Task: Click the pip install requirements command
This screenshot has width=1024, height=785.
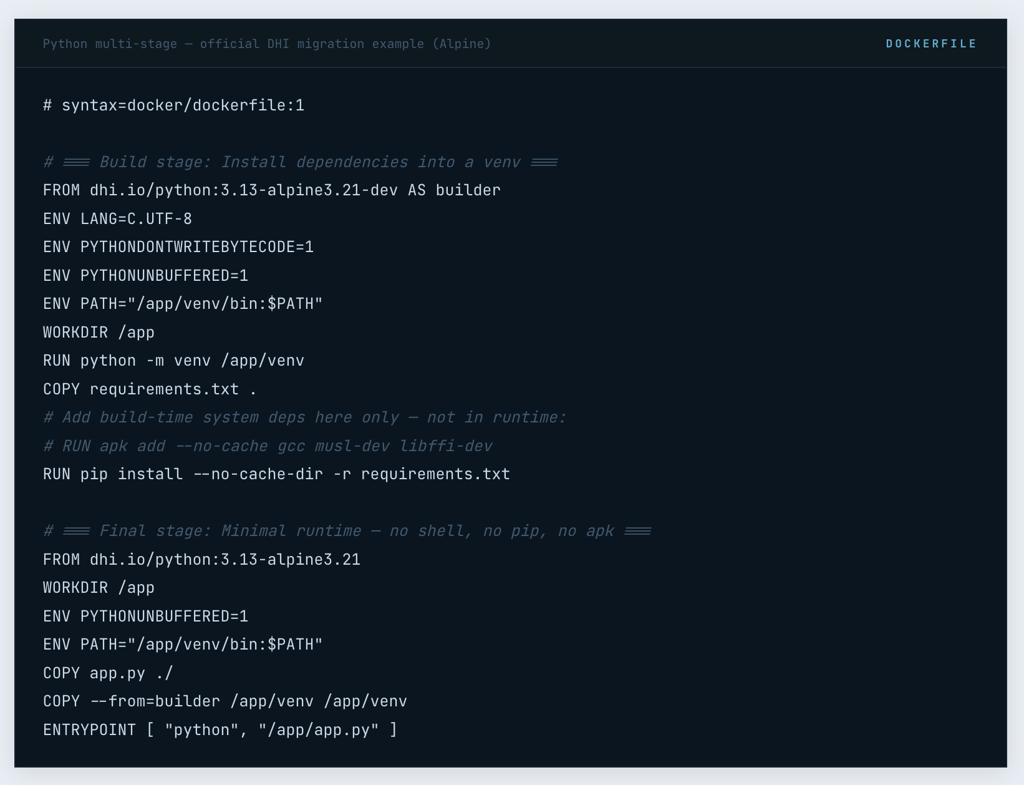Action: pos(276,474)
